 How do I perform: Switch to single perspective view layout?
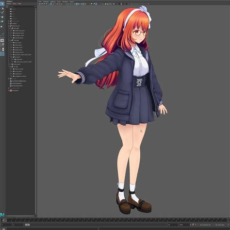click(x=2, y=40)
